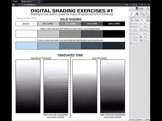Click the Resize button

click(144, 27)
